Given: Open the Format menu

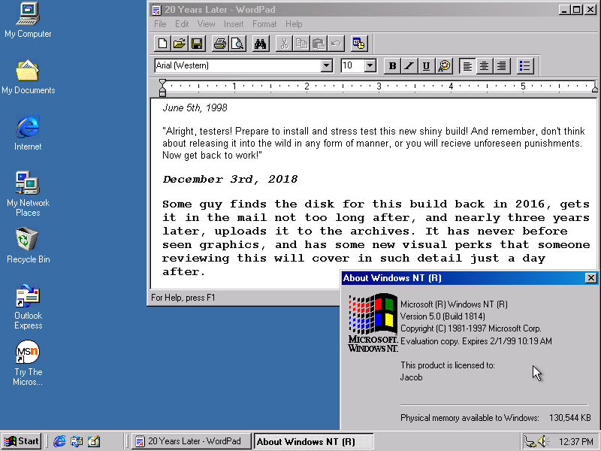Looking at the screenshot, I should point(264,24).
